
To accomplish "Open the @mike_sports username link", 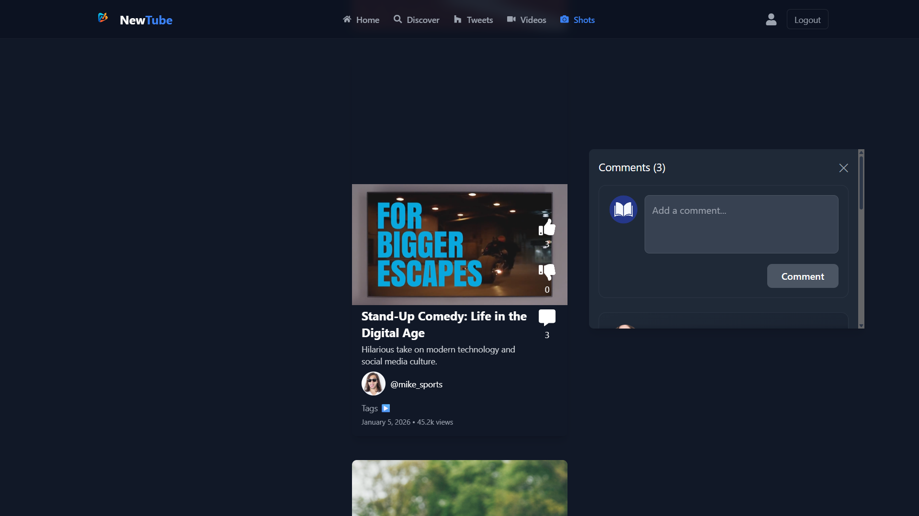I will click(416, 384).
